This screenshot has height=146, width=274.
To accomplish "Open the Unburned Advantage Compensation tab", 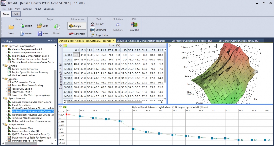I will (x=141, y=41).
